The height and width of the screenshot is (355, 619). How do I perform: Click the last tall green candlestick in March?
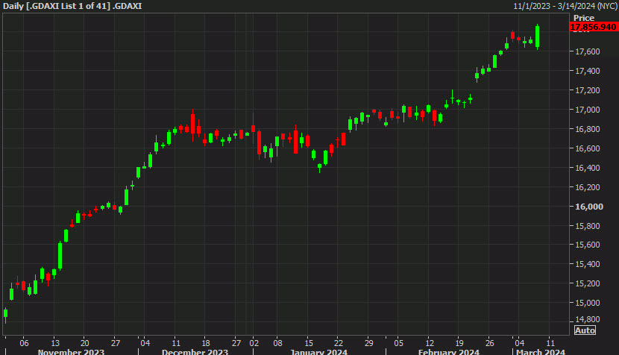click(x=537, y=37)
